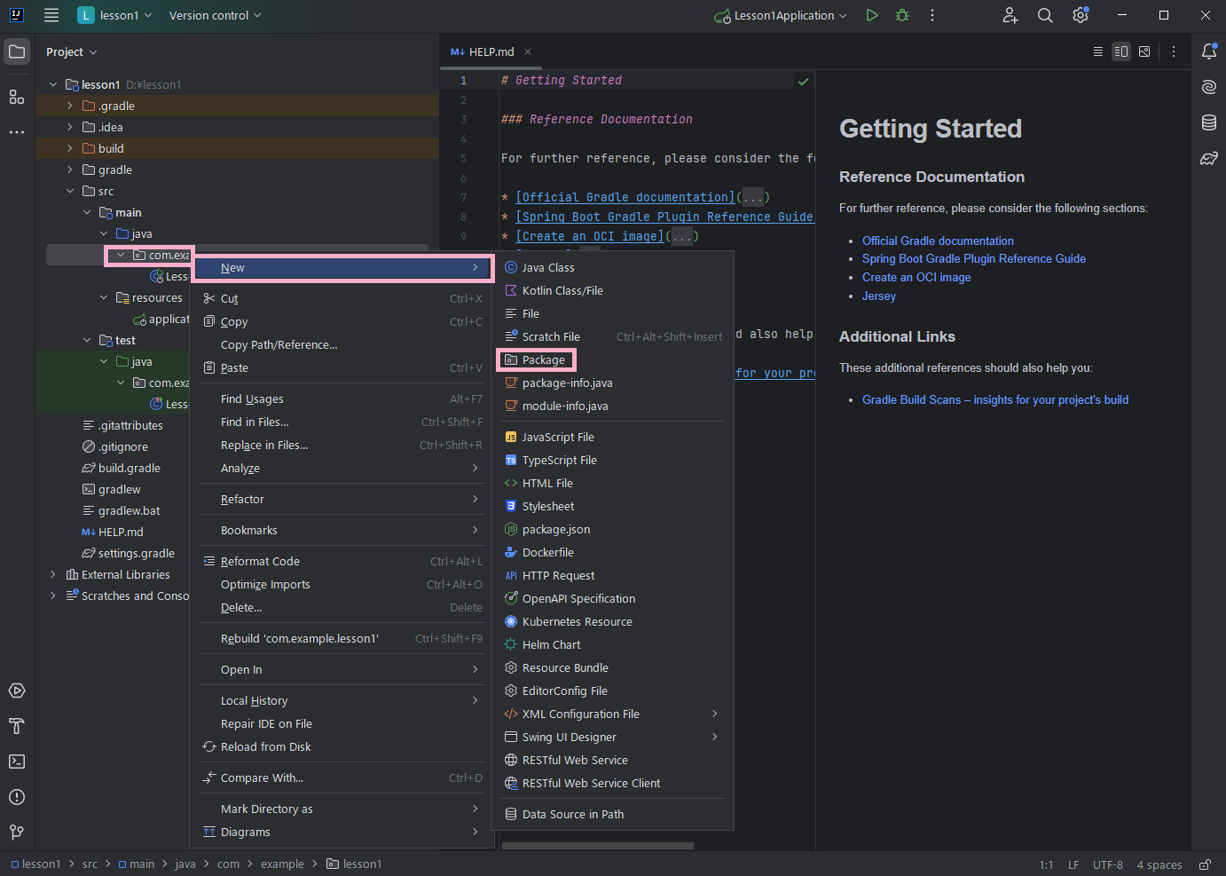The image size is (1226, 876).
Task: Open IDE settings gear icon
Action: coord(1081,15)
